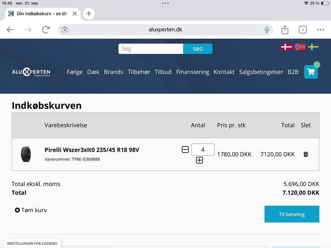Open the Fælge menu

(x=74, y=72)
